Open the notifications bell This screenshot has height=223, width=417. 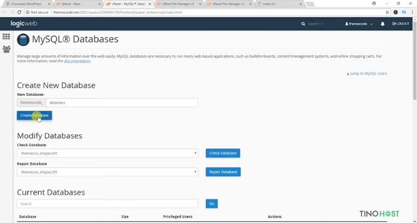(x=382, y=24)
